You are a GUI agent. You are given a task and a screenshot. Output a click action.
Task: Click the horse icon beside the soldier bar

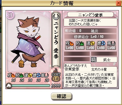(x=9, y=86)
